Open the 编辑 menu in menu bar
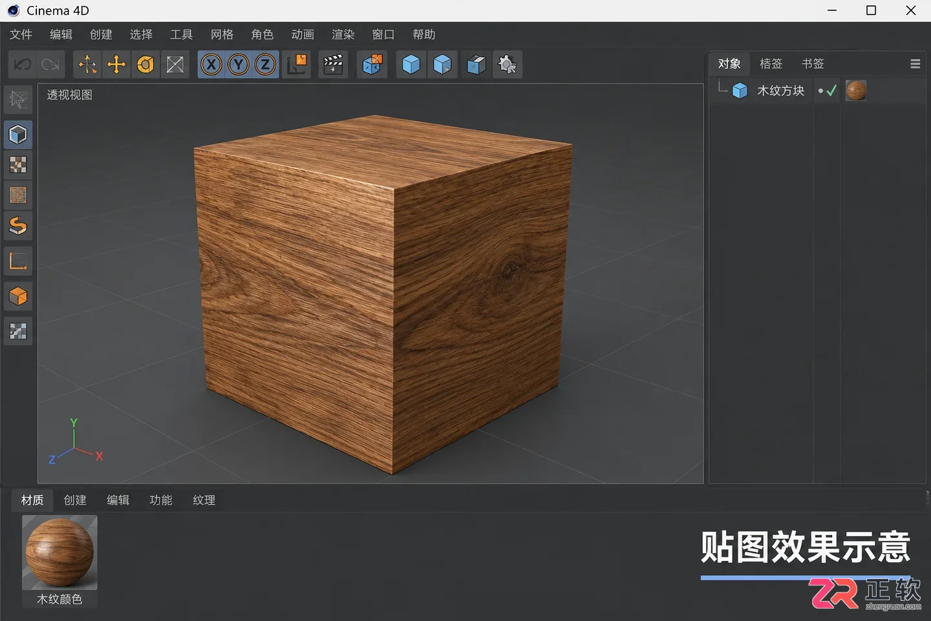 pos(61,34)
